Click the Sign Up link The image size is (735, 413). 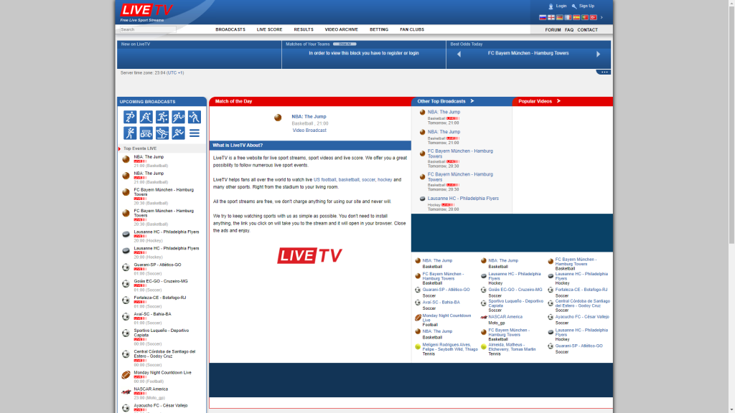point(586,6)
